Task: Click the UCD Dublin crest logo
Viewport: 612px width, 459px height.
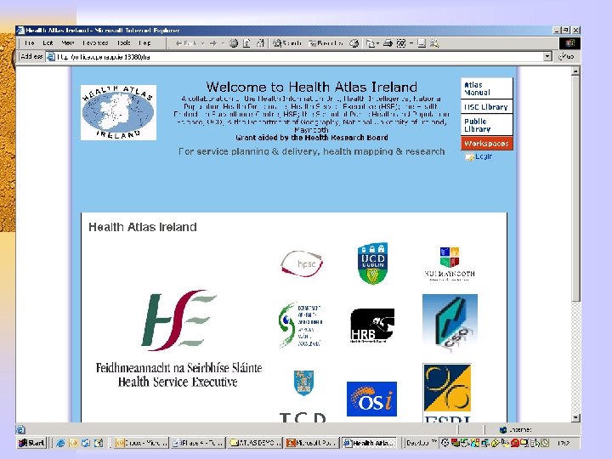Action: 372,263
